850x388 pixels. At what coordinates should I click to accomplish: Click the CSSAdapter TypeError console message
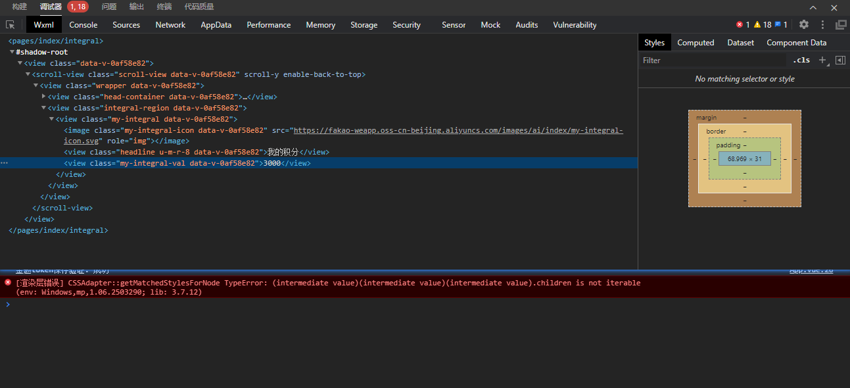328,287
